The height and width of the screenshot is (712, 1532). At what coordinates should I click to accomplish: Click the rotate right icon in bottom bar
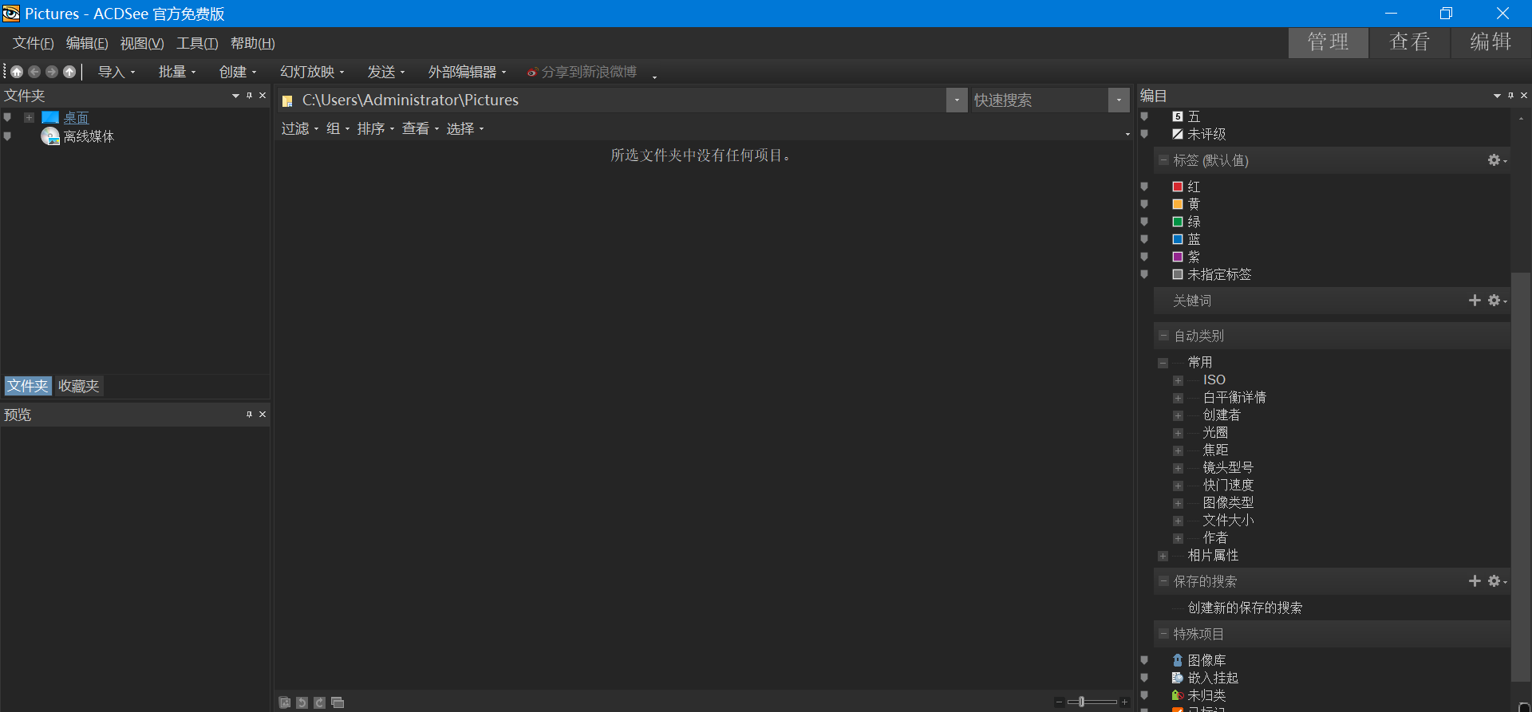[x=319, y=702]
